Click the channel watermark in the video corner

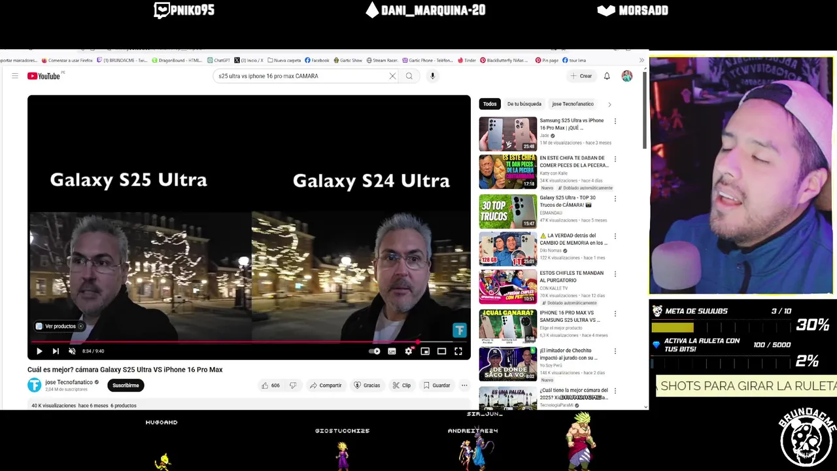(x=459, y=330)
